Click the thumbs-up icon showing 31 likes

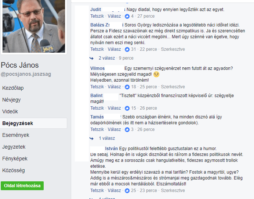click(127, 49)
